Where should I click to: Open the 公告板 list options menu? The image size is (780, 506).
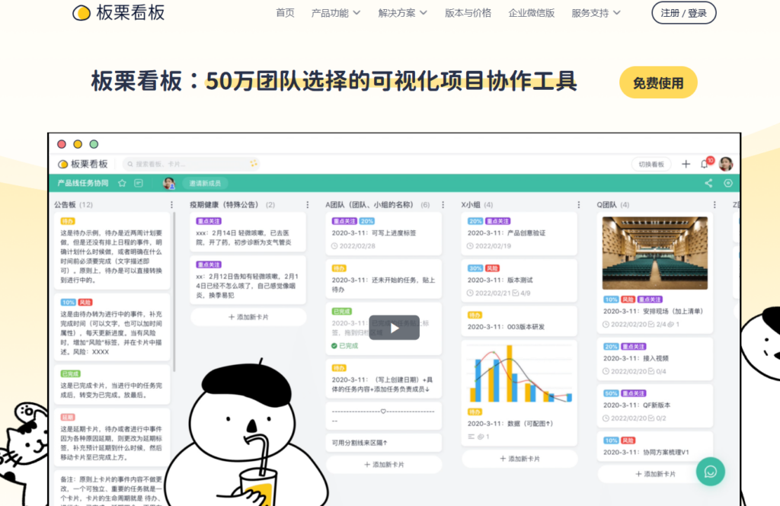(171, 204)
